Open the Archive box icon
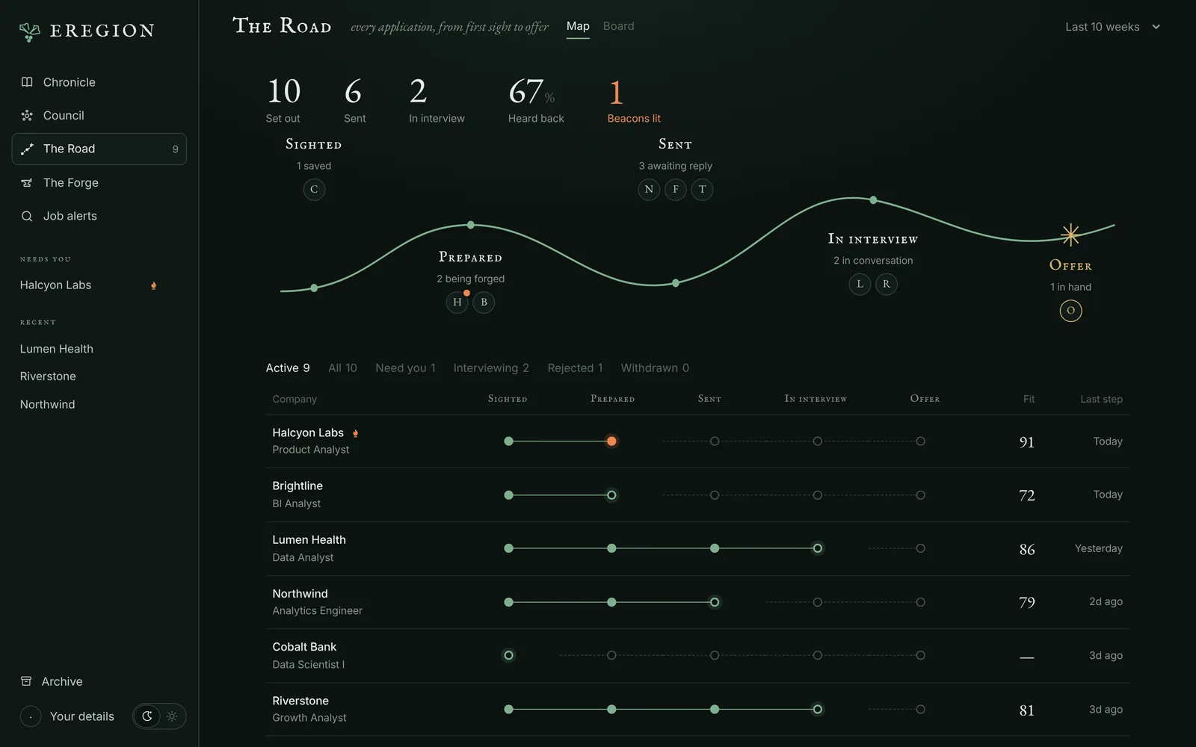This screenshot has width=1196, height=747. point(26,681)
